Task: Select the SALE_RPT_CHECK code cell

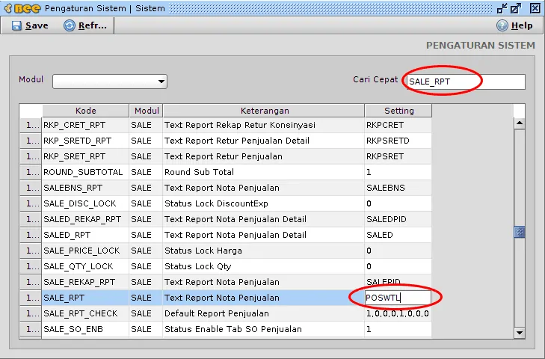Action: click(x=85, y=313)
